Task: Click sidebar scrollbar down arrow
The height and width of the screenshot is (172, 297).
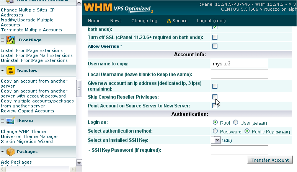Action: point(79,163)
